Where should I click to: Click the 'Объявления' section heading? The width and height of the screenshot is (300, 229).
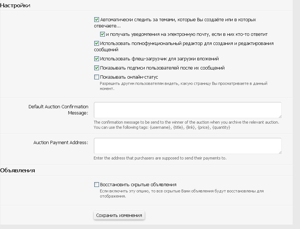(x=18, y=170)
